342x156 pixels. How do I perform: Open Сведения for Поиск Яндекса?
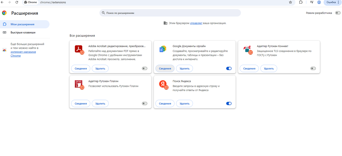pos(165,104)
